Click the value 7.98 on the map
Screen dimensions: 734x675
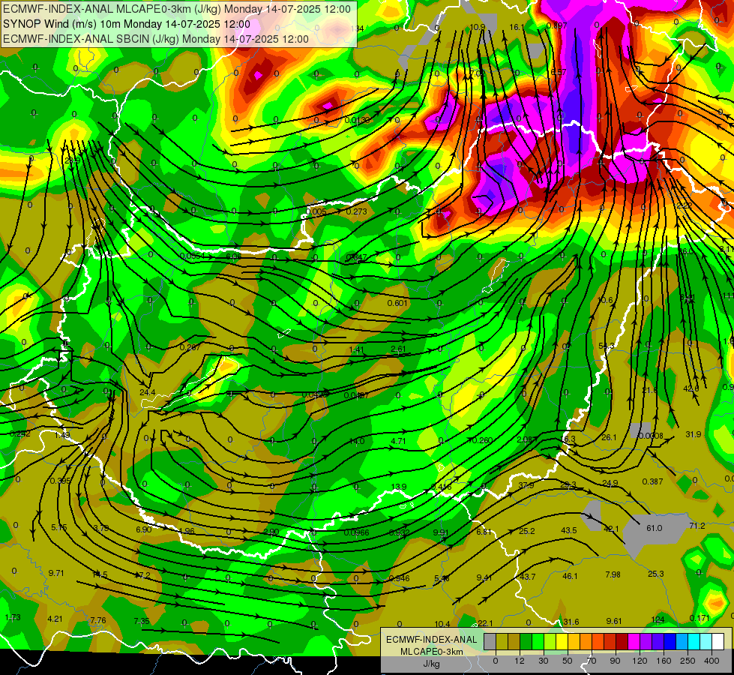[x=613, y=574]
